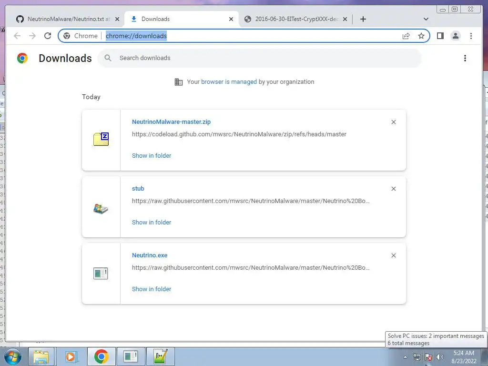This screenshot has width=488, height=366.
Task: Remove NeutrinoMalware-master.zip from the list
Action: (393, 122)
